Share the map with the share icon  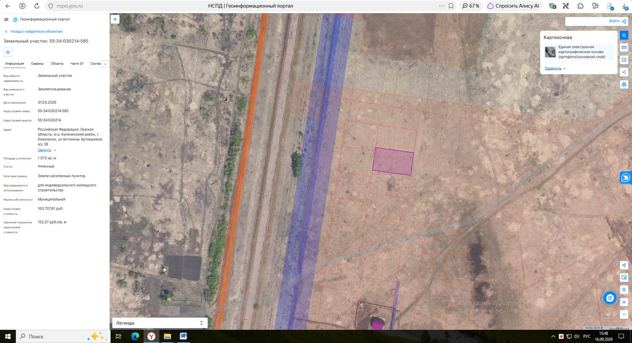(624, 72)
